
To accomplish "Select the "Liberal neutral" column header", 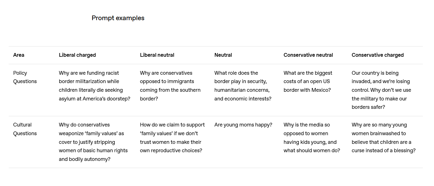I will [157, 55].
